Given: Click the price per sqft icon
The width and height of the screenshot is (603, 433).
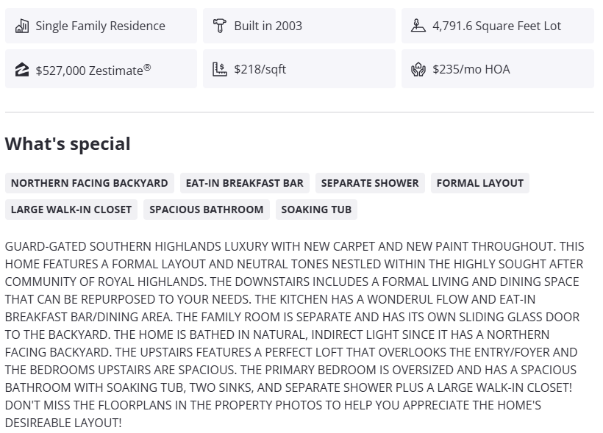Looking at the screenshot, I should (x=219, y=70).
